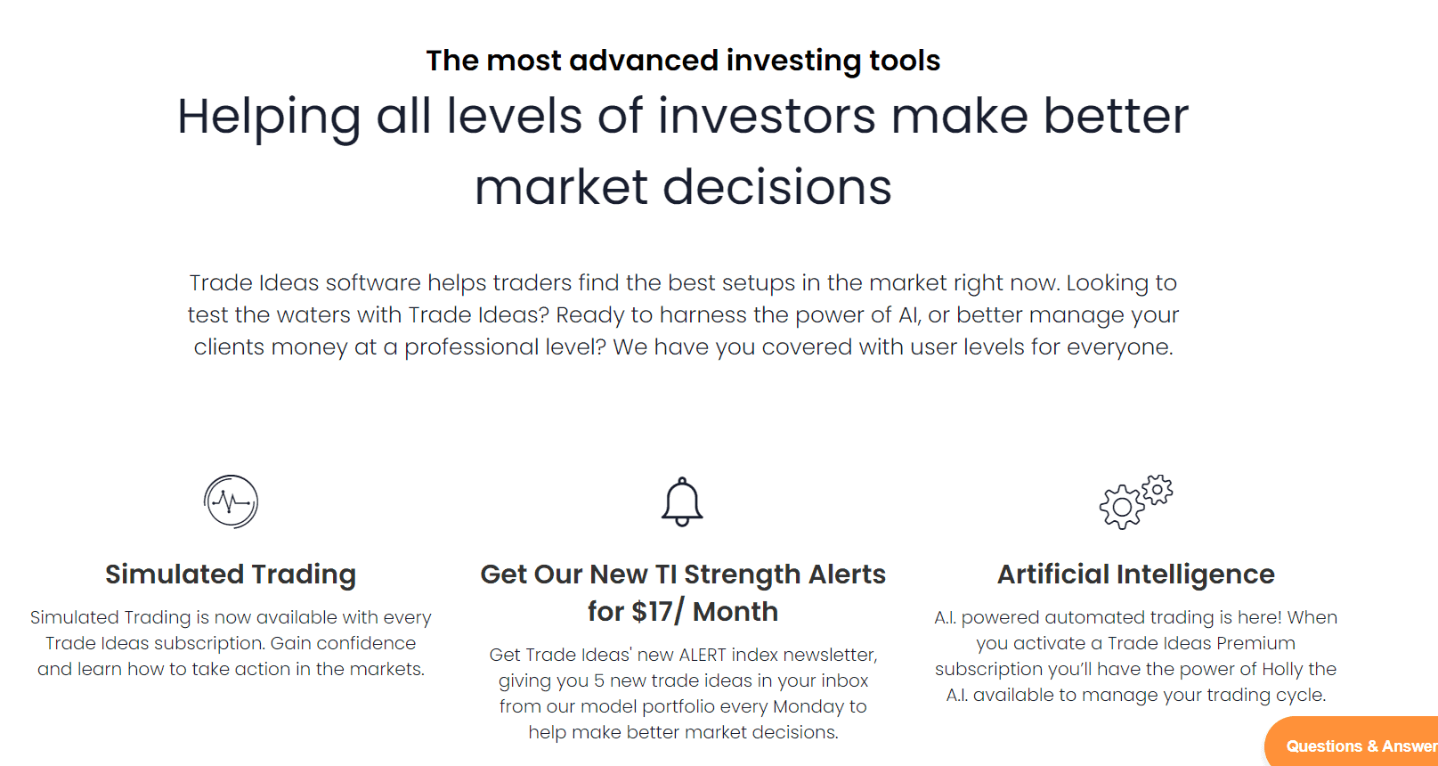Click "market decisions" in the large headline
Screen dimensions: 1438x766
coord(683,187)
